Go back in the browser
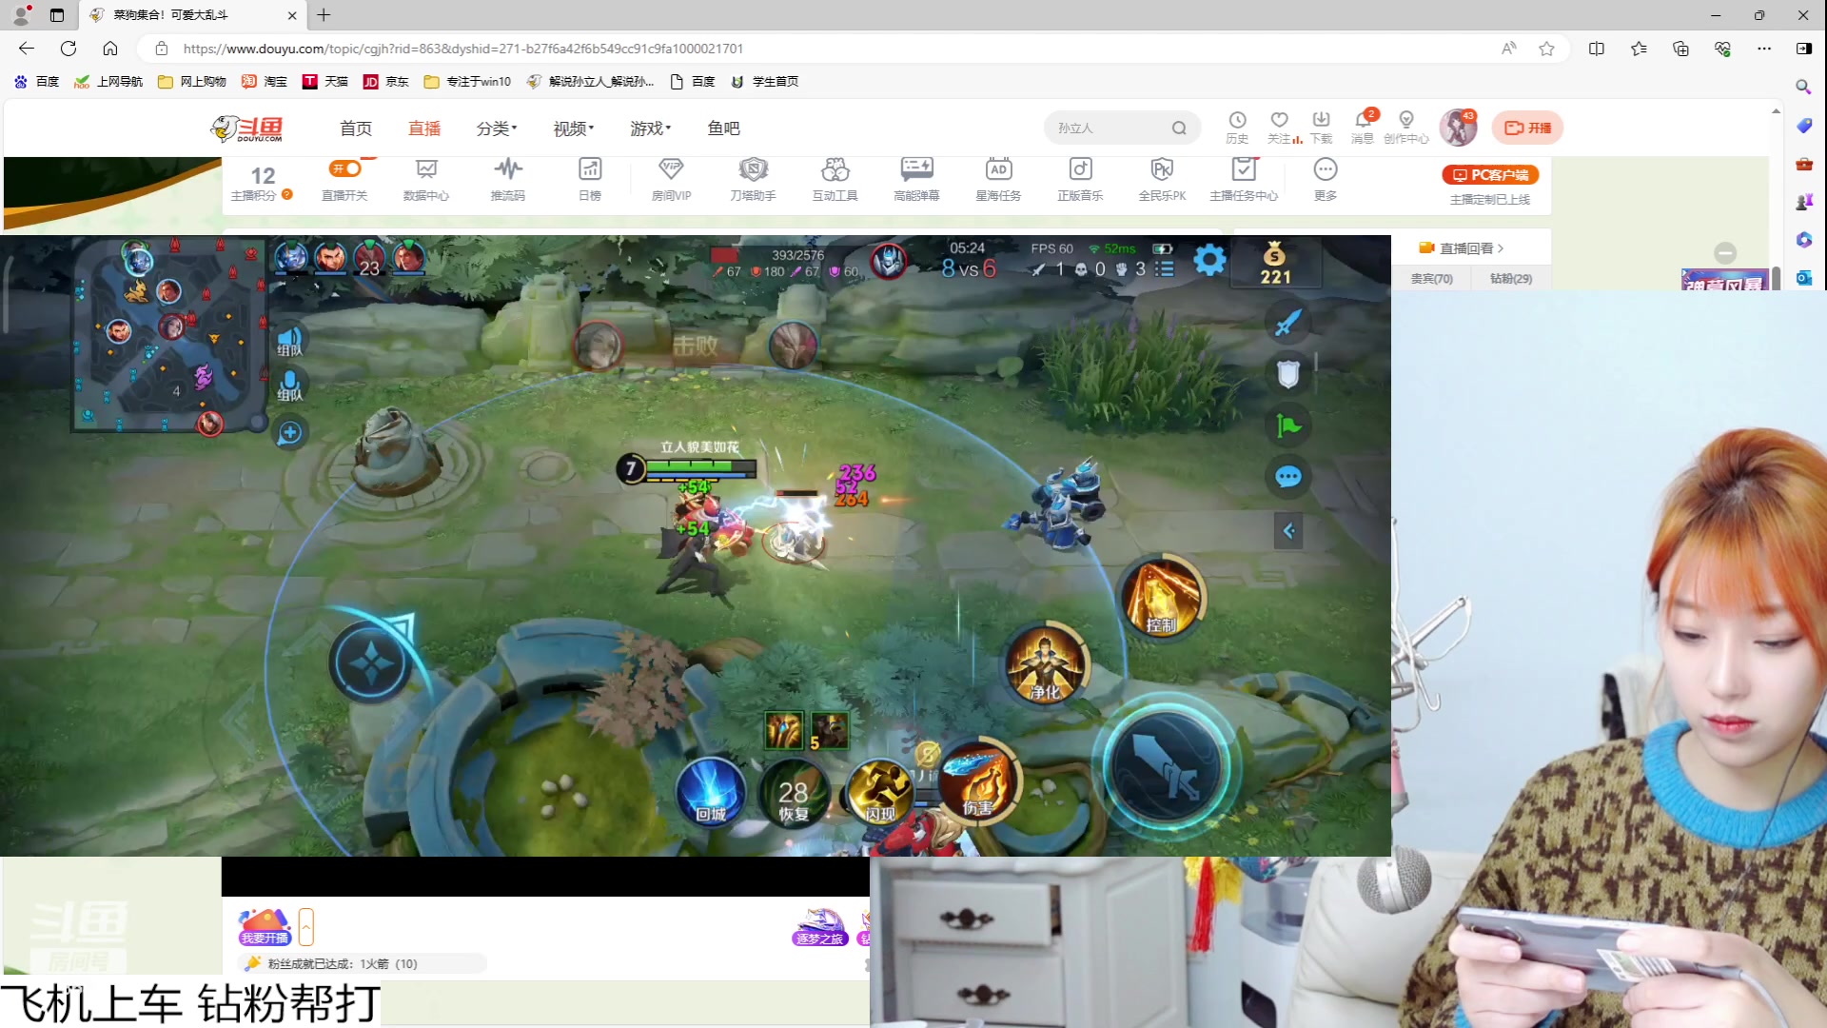The height and width of the screenshot is (1028, 1827). [27, 49]
